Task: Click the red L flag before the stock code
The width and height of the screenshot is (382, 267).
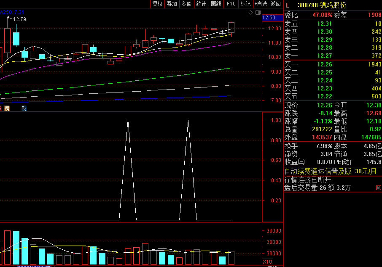Action: click(288, 5)
